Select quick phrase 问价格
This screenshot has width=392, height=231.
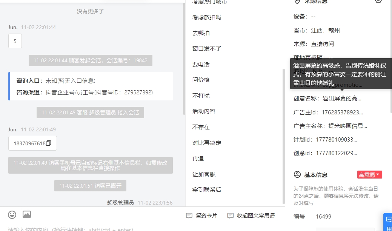(x=201, y=80)
